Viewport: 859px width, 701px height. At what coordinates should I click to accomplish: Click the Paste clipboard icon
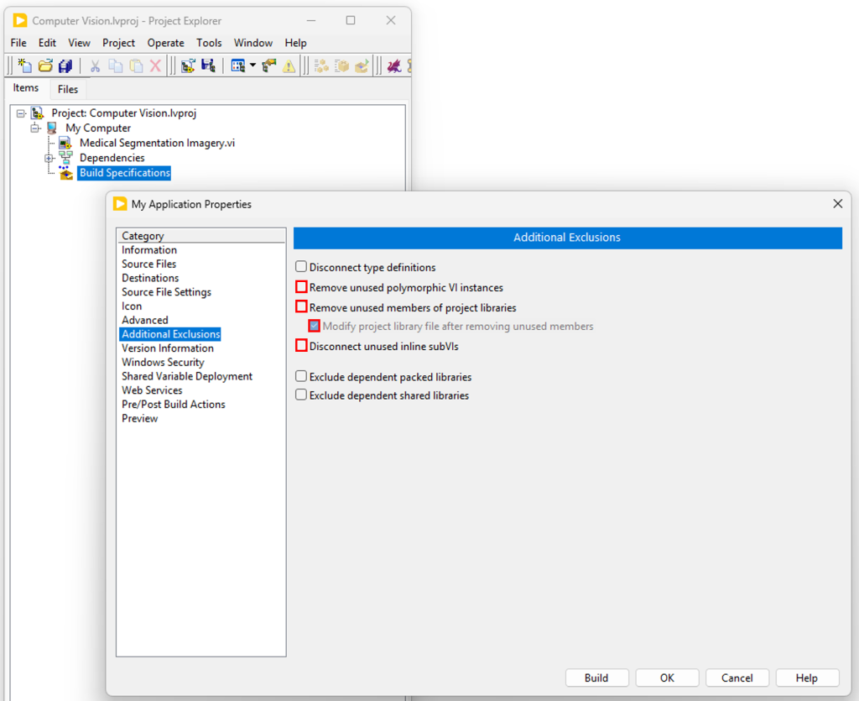pyautogui.click(x=136, y=66)
